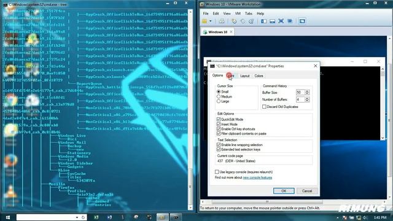Click the down arrow of cmd tree window scrollbar
Screen dimensions: 393x221
pos(190,207)
